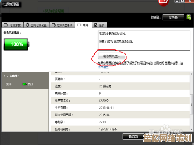Click the 连接了 65W 交流电源适配器 text
This screenshot has width=194, height=145.
116,41
